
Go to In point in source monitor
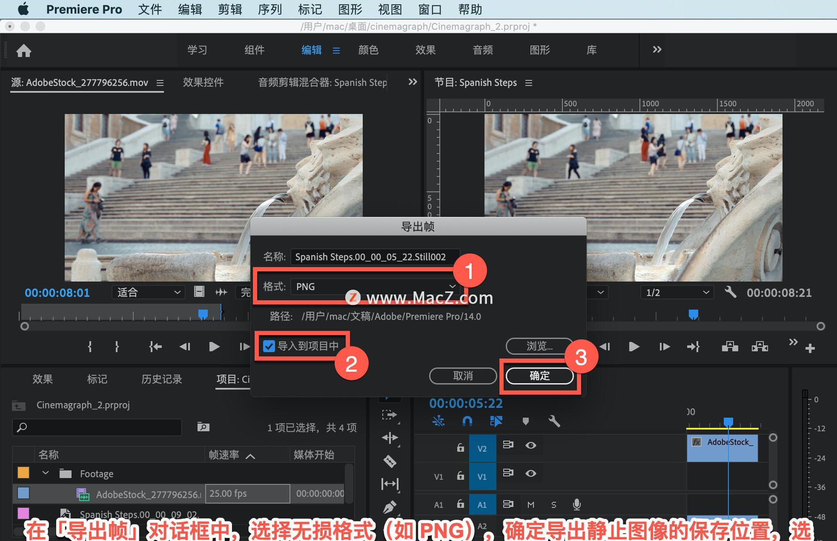tap(155, 347)
